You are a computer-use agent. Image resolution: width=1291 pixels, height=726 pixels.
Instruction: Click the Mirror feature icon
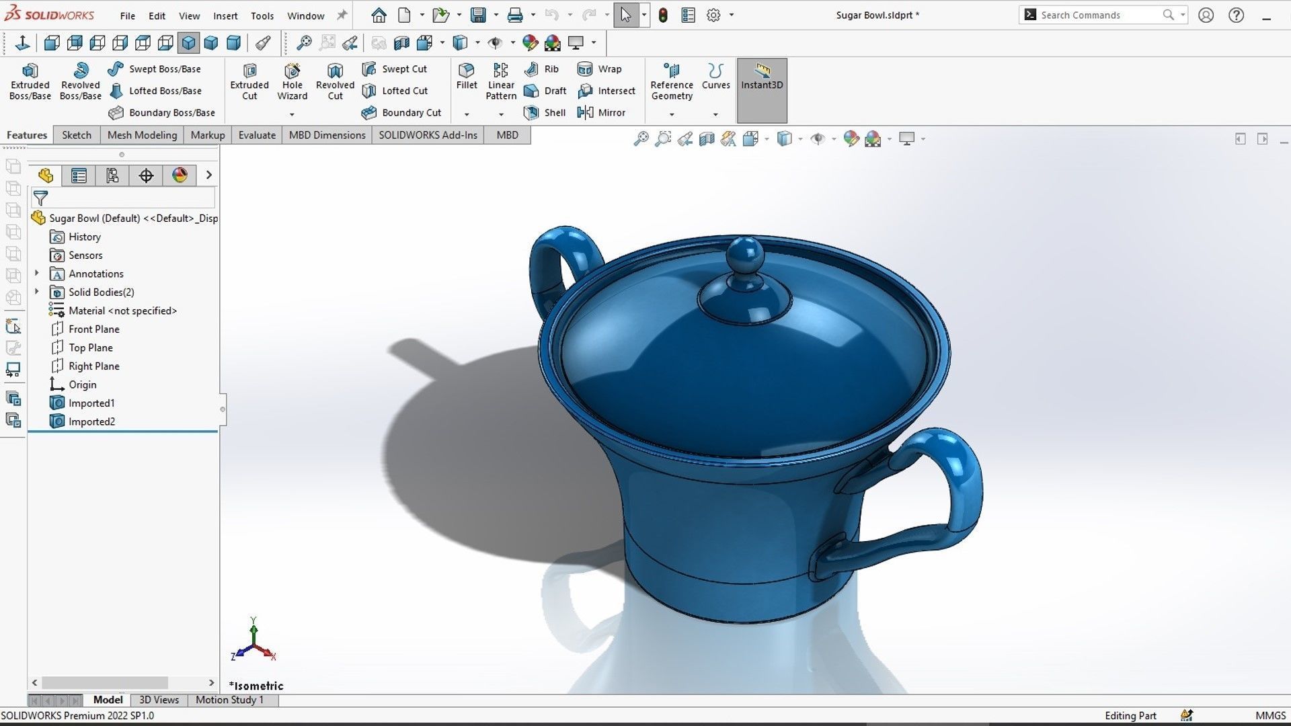point(586,112)
